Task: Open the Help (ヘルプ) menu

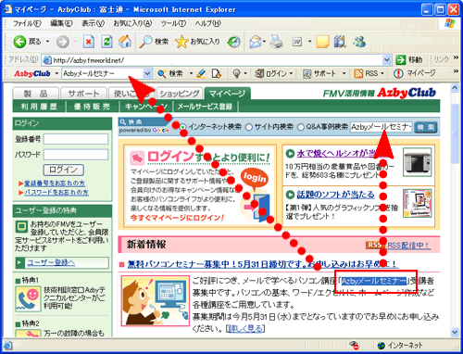Action: tap(207, 23)
